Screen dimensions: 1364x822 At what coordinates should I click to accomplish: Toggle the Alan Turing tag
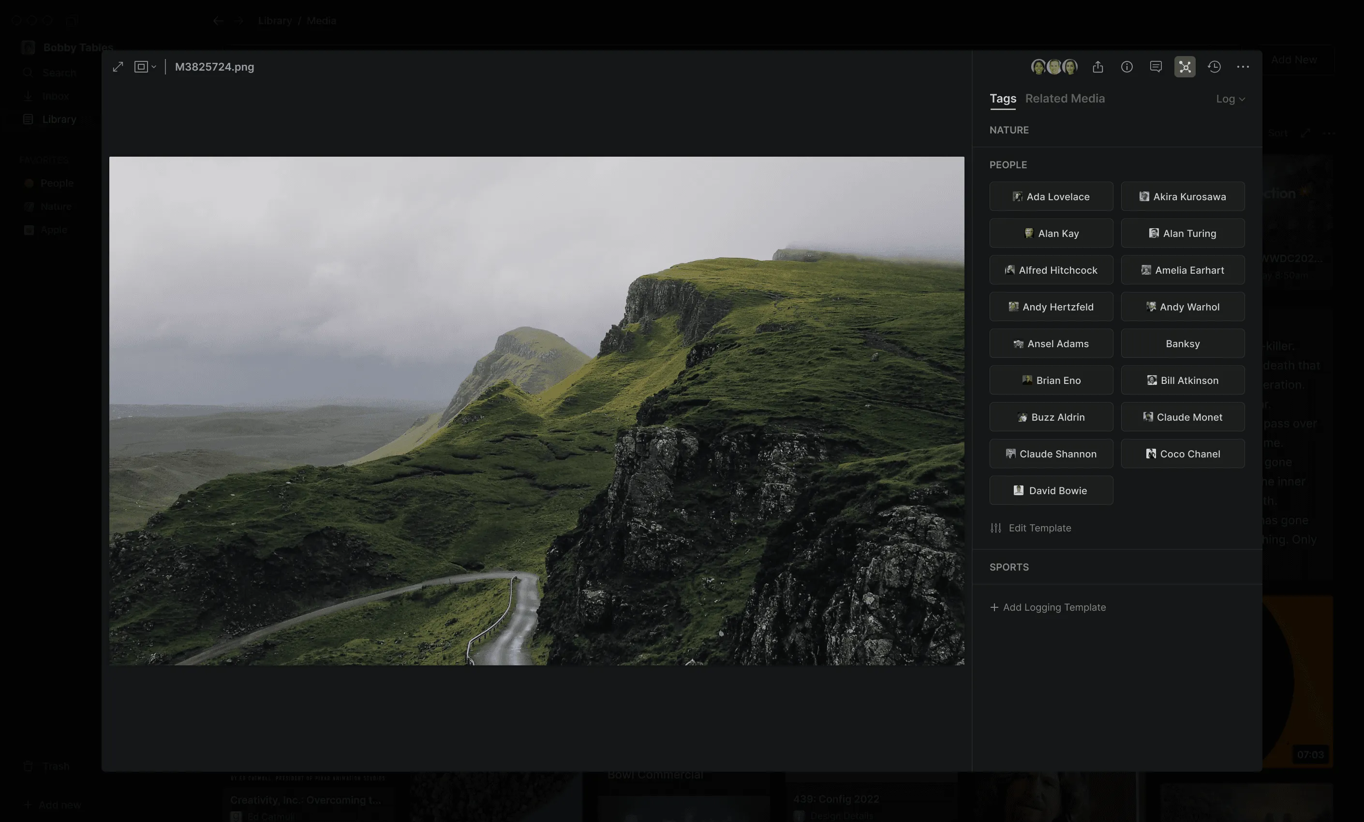click(1183, 233)
